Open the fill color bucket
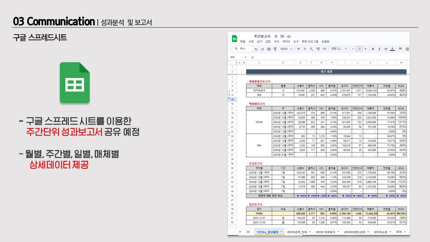 (400, 49)
